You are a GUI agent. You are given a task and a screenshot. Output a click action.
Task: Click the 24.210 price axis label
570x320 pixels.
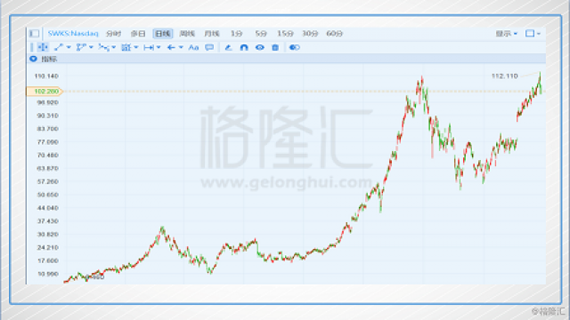(47, 247)
